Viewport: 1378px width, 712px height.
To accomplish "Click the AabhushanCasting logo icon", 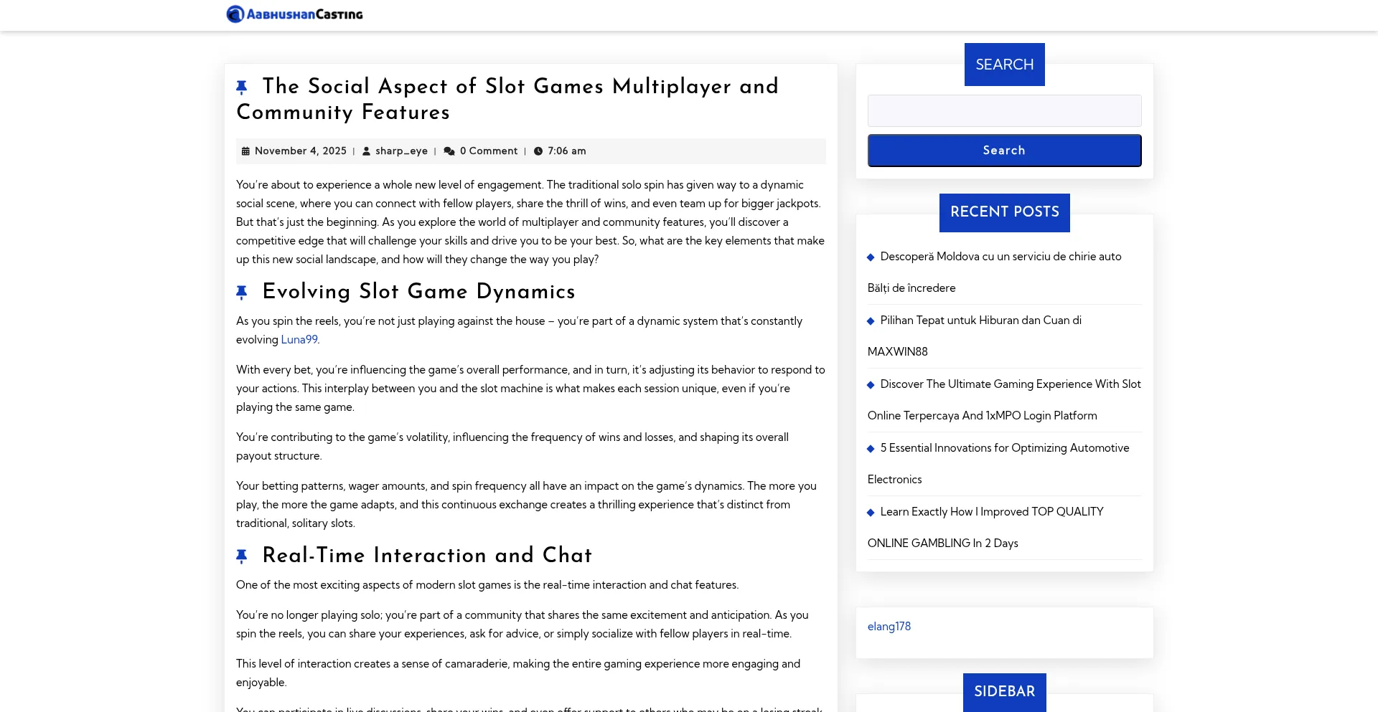I will pos(235,14).
